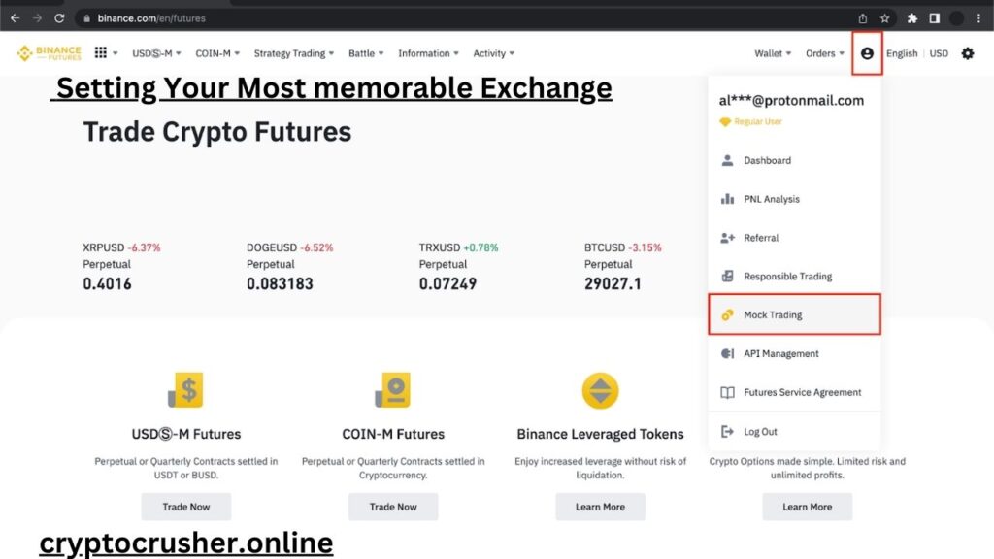Click Trade Now under USDⓈ-M Futures
Image resolution: width=994 pixels, height=559 pixels.
tap(185, 507)
